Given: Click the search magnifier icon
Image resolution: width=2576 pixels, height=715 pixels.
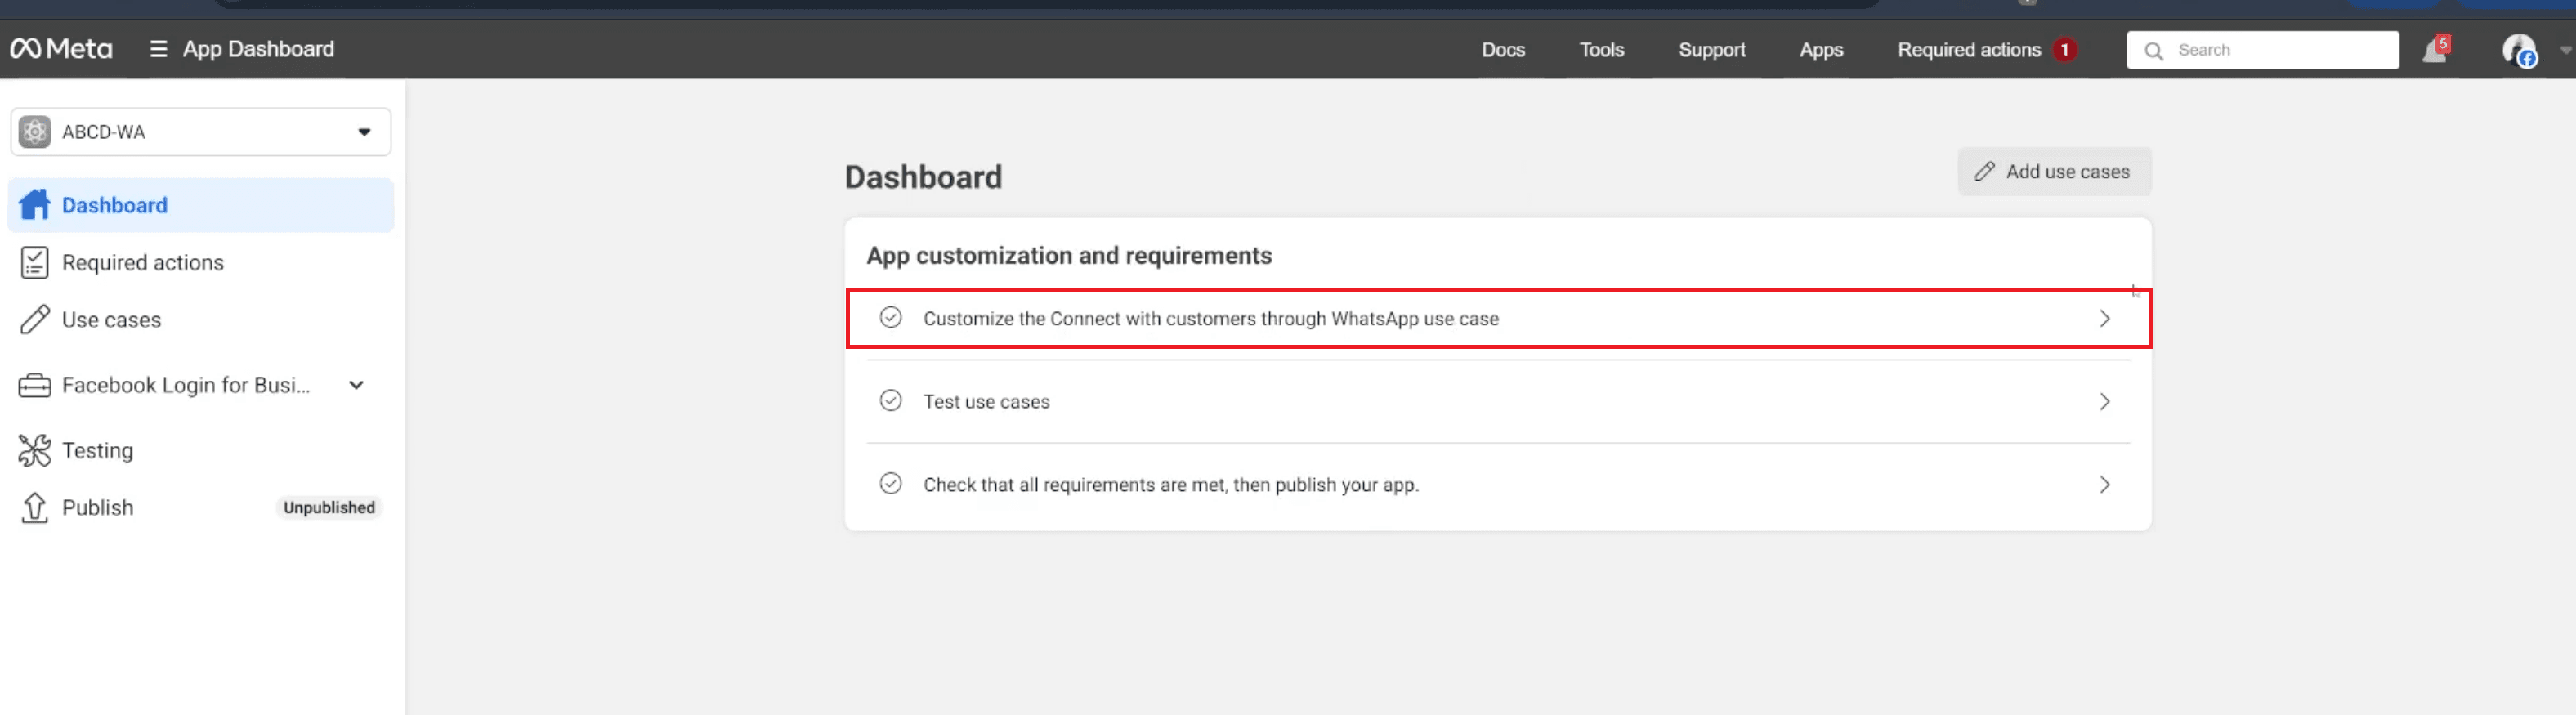Looking at the screenshot, I should point(2153,50).
